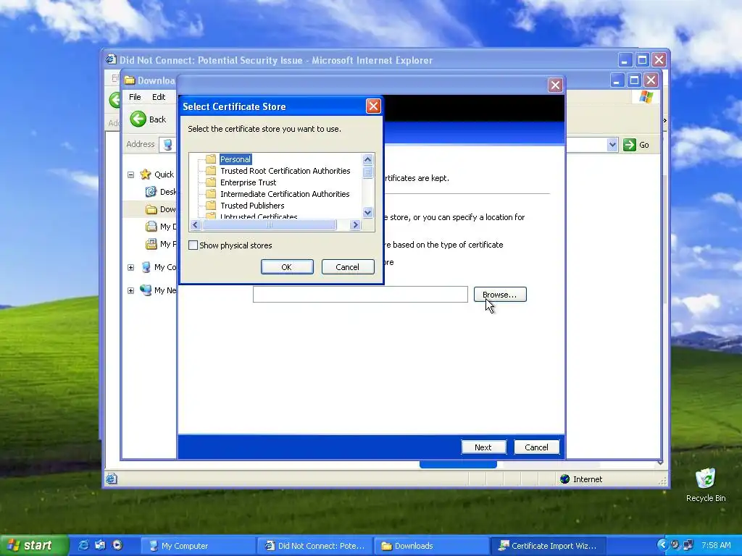Click the Go button in address bar

click(636, 145)
